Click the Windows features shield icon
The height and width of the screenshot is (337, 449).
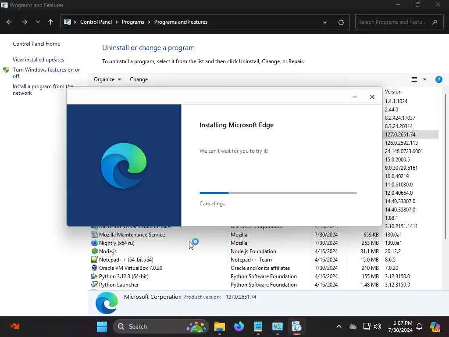click(6, 70)
